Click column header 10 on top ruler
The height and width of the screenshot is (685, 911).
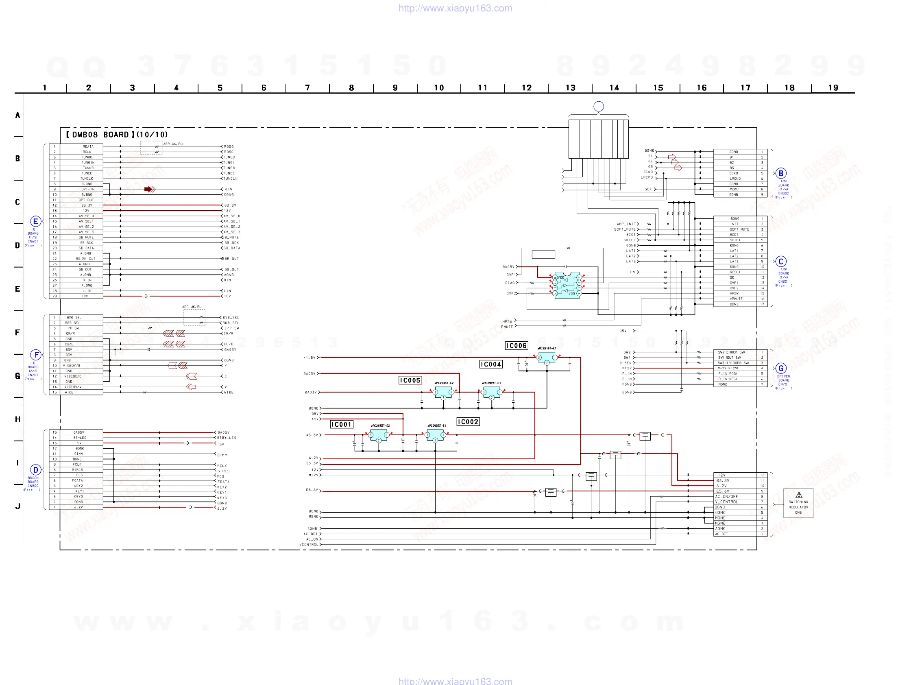click(438, 88)
